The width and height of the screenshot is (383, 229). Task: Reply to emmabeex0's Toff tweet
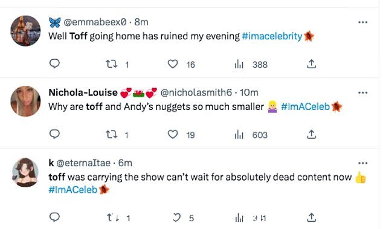pyautogui.click(x=54, y=64)
